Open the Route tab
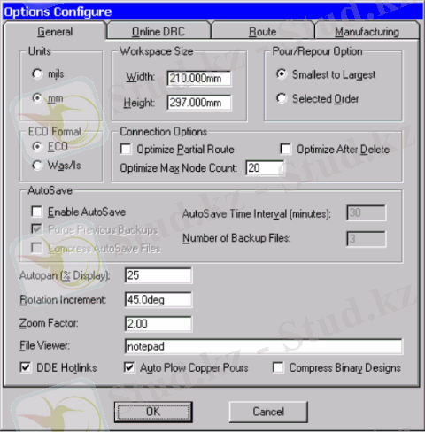Screen dimensions: 425x432 (263, 31)
